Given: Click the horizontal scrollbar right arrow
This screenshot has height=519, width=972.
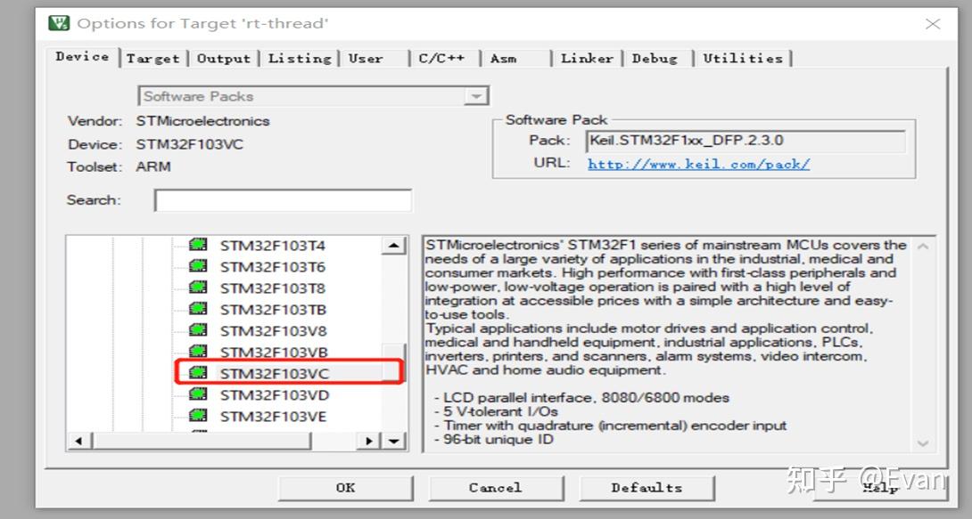Looking at the screenshot, I should pyautogui.click(x=369, y=441).
